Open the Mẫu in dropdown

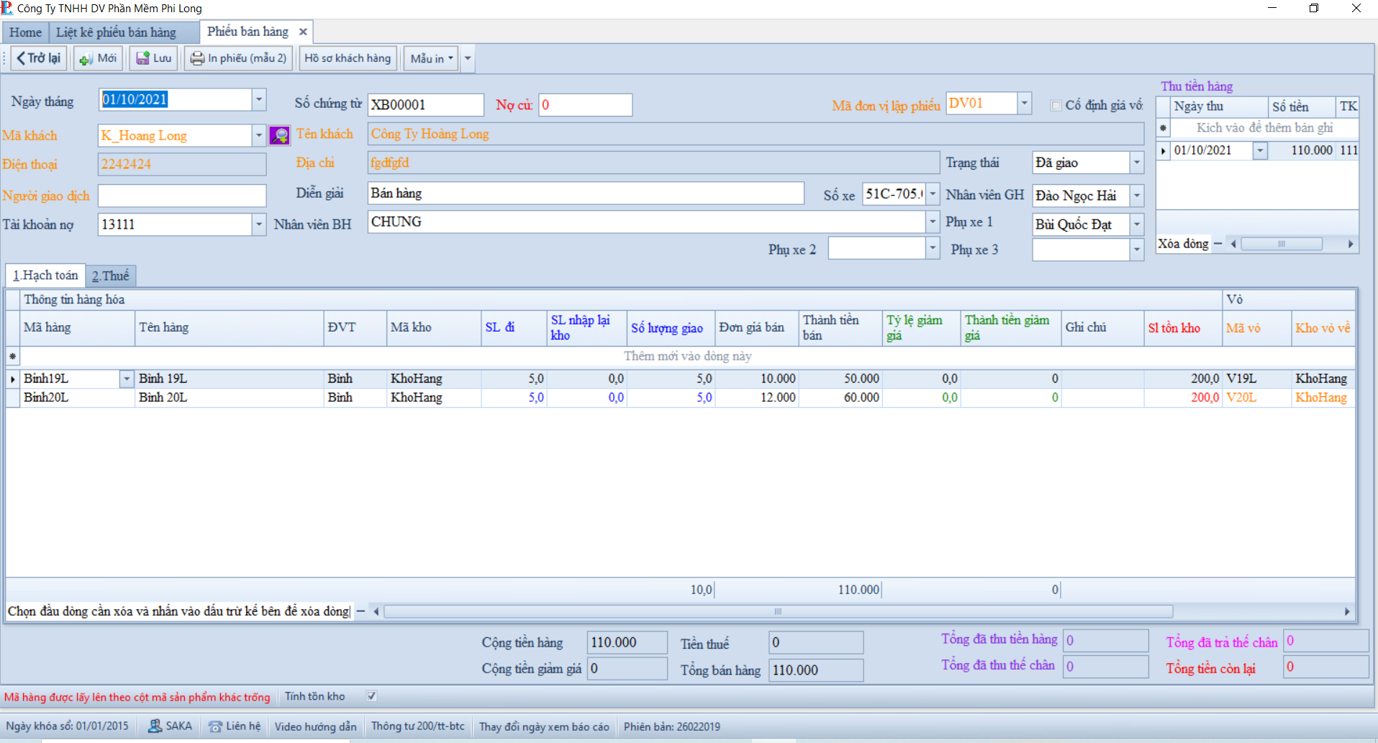point(432,58)
